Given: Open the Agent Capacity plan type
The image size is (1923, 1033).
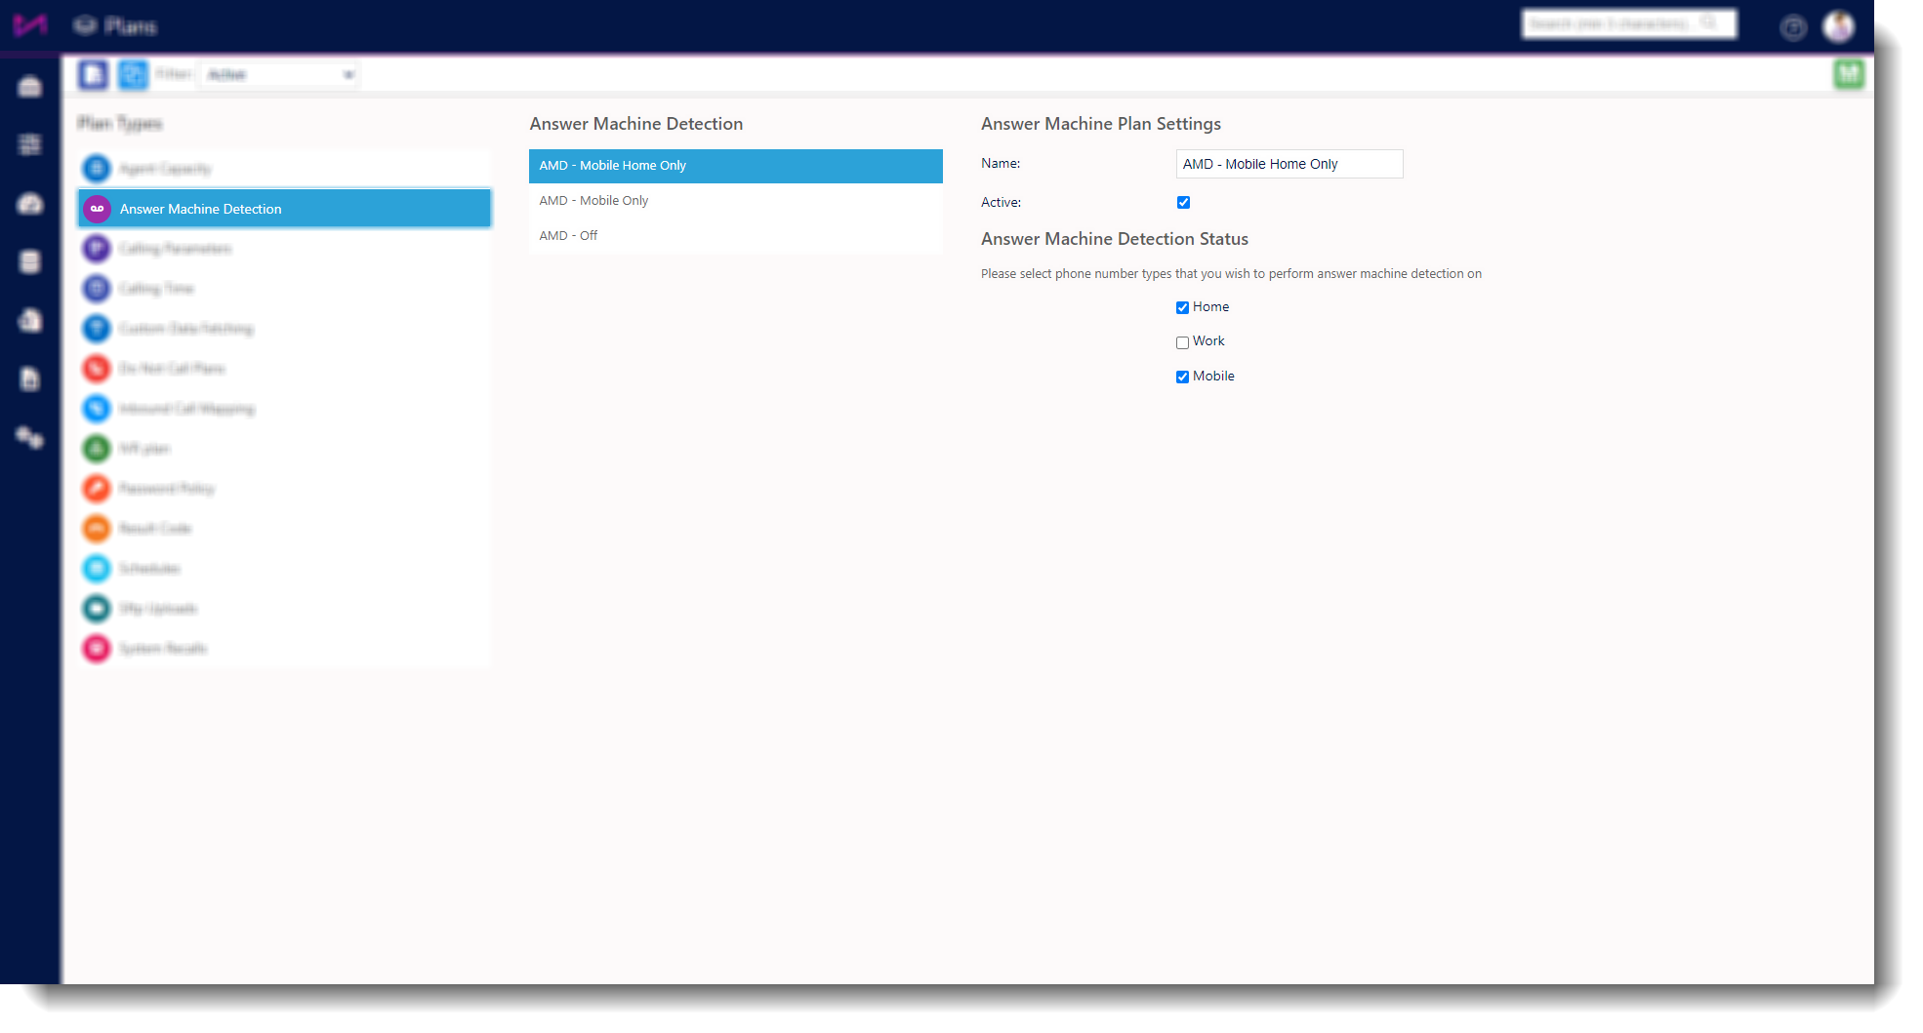Looking at the screenshot, I should pos(284,169).
